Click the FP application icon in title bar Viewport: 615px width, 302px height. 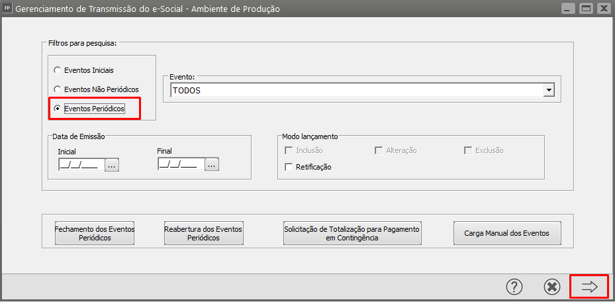point(8,9)
